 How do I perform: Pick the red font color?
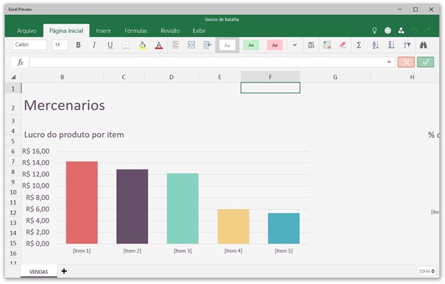[x=159, y=45]
